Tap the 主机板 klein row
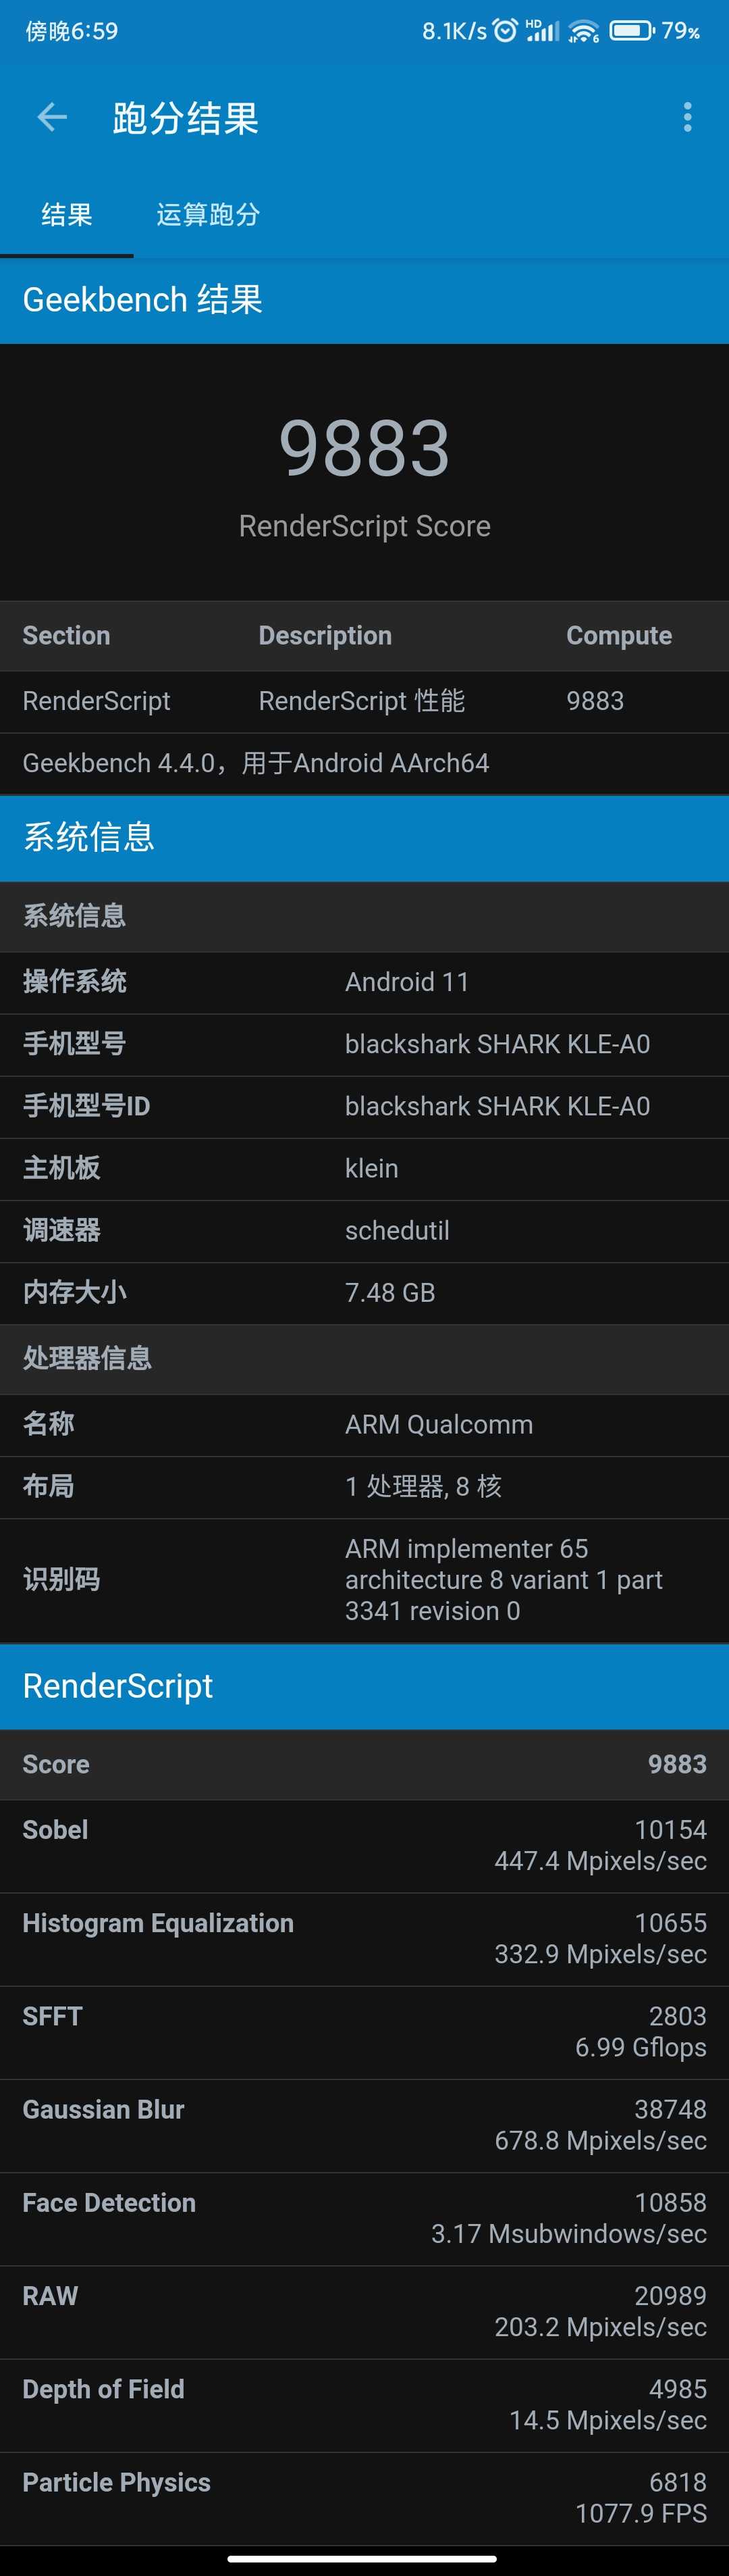Image resolution: width=729 pixels, height=2576 pixels. (x=364, y=1168)
